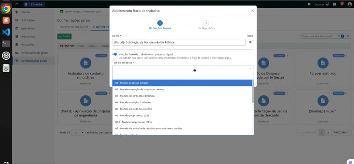Screen dimensions: 354x164
Task: Click the green + FLUXO button
Action: click(64, 36)
